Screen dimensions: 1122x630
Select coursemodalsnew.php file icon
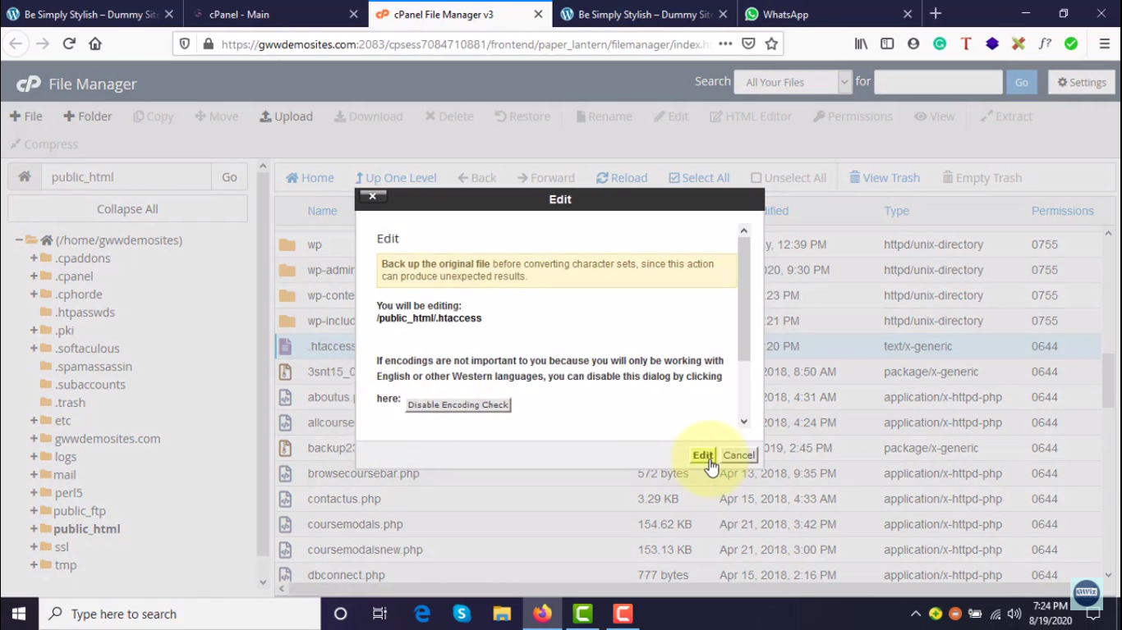coord(285,550)
